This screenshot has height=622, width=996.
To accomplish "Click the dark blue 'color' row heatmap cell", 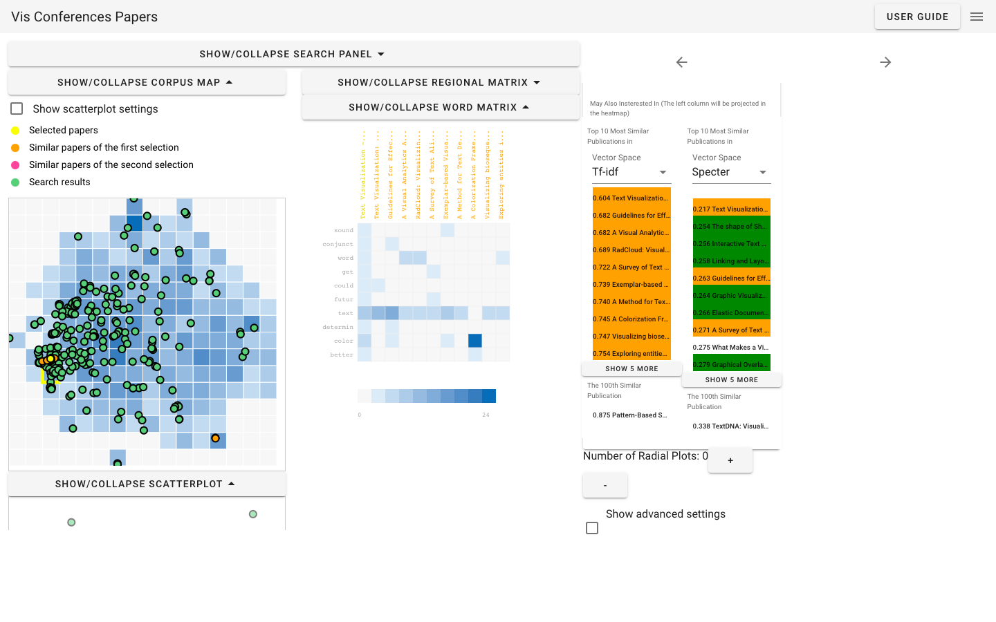I will (475, 341).
